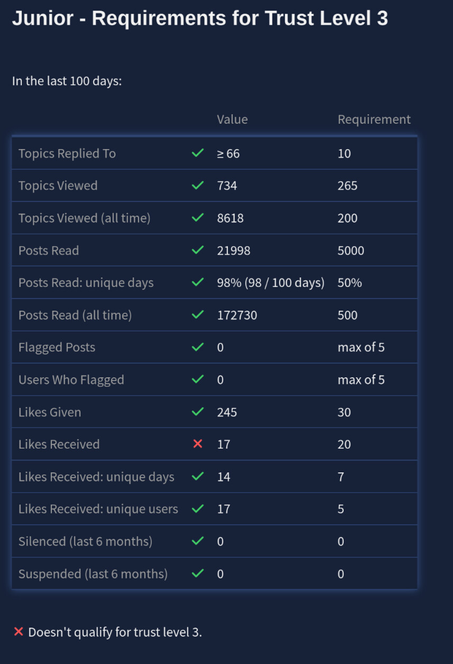This screenshot has height=664, width=453.
Task: Click the checkmark beside Silenced (last 6 months)
Action: (198, 541)
